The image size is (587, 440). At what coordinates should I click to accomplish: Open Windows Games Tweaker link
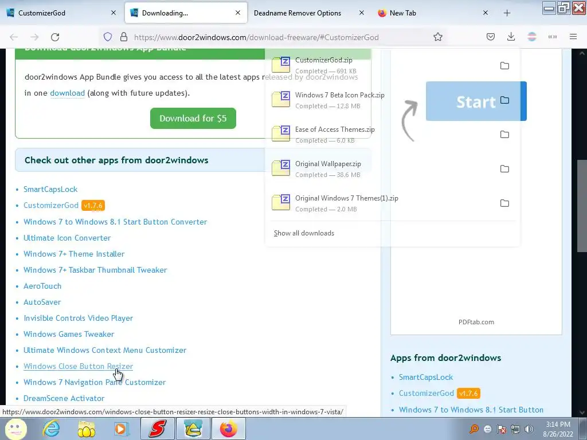point(69,335)
